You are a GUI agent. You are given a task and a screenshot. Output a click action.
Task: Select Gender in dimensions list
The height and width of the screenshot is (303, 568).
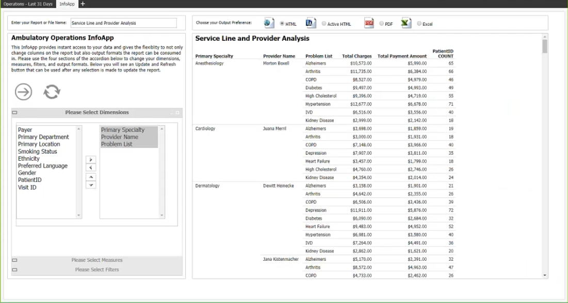(x=27, y=173)
